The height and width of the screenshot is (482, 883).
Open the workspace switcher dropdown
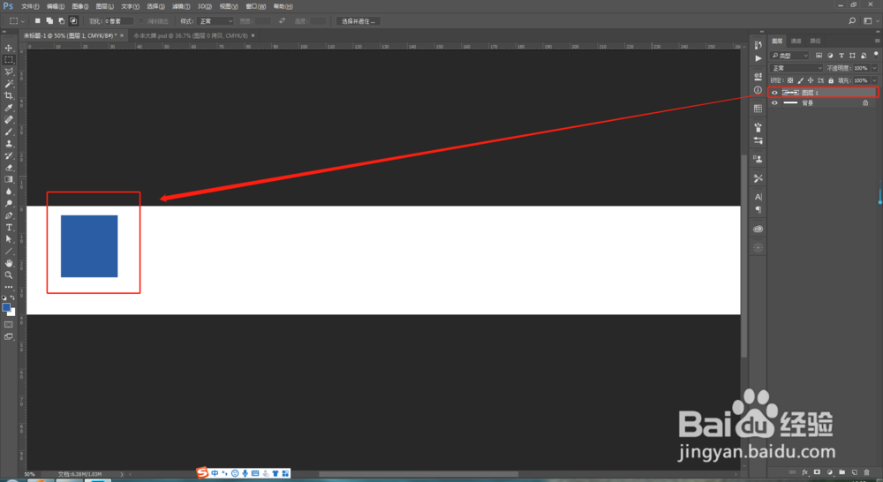coord(870,21)
